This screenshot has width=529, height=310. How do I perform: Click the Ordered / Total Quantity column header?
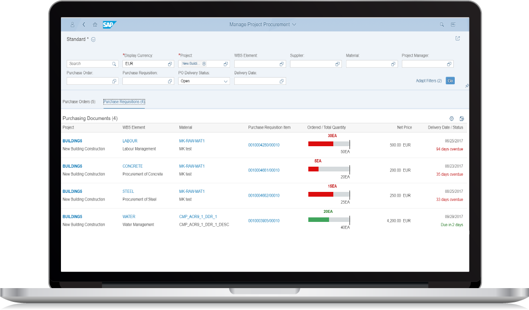(x=327, y=128)
